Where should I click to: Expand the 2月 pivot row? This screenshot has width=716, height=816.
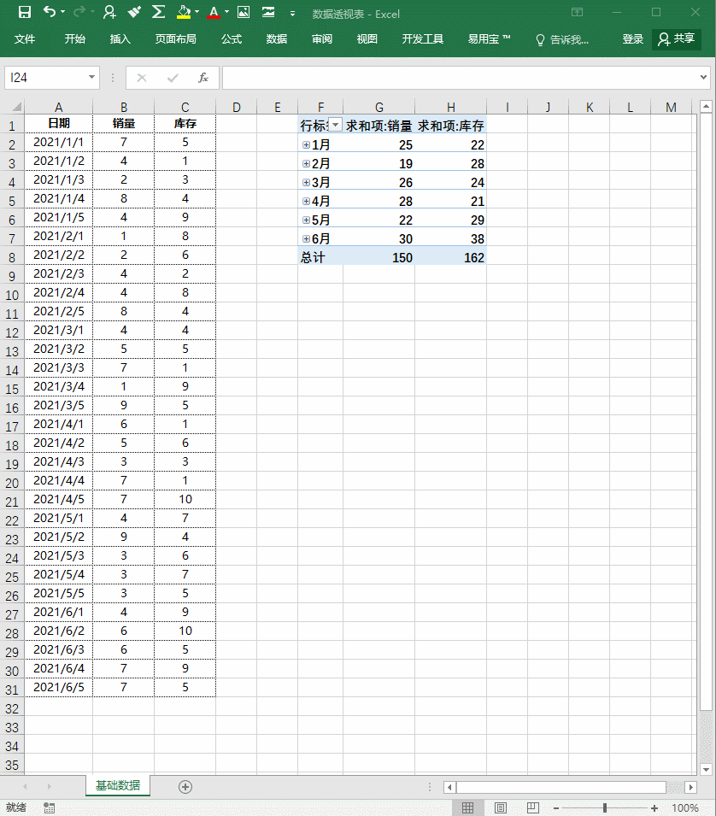coord(306,163)
